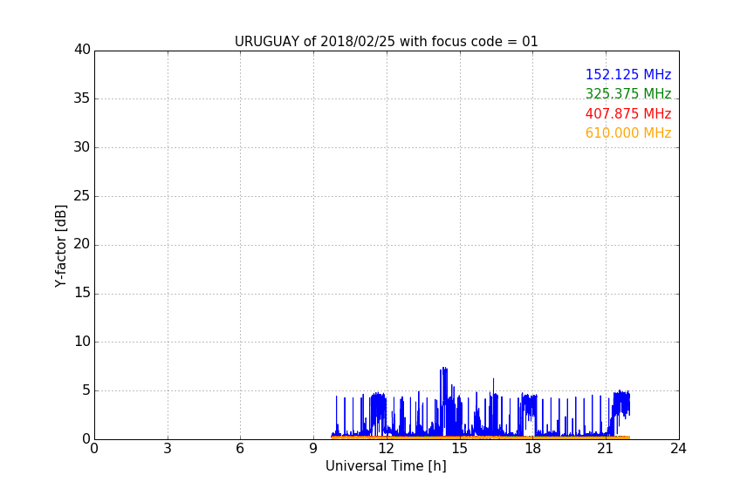Click the x-axis tick label '18'
The width and height of the screenshot is (754, 502).
pyautogui.click(x=533, y=449)
